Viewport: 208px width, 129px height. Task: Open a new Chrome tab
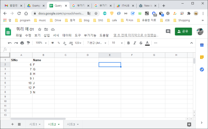click(x=164, y=6)
